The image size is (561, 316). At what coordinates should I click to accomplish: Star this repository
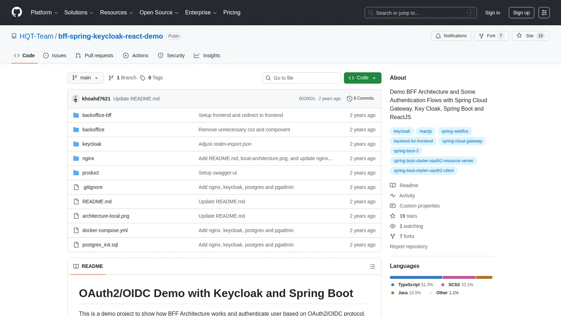[x=531, y=36]
